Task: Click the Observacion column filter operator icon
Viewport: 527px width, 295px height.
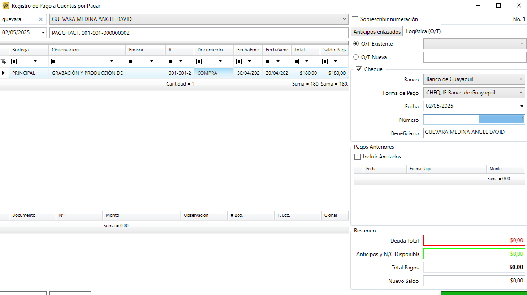Action: (54, 61)
